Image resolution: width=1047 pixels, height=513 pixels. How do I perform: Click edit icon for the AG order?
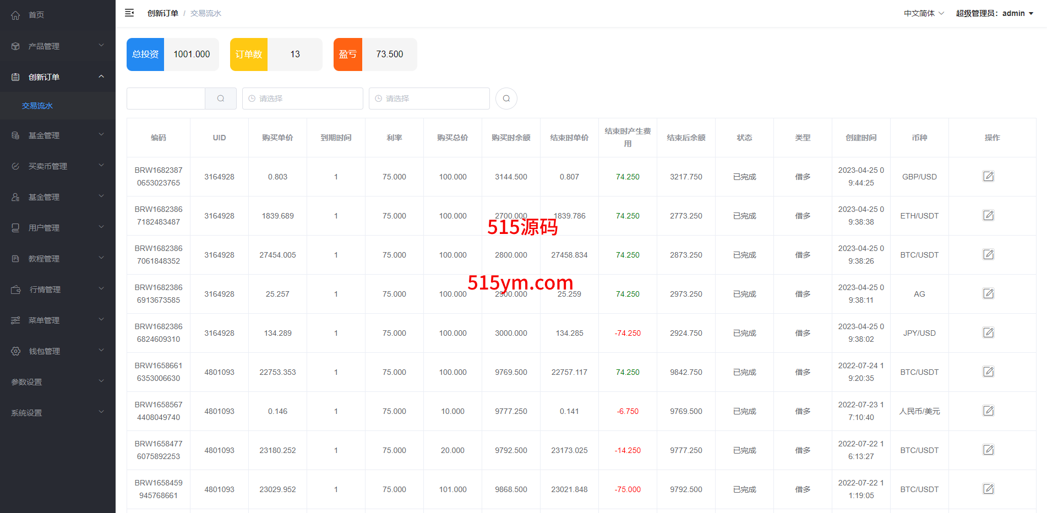pyautogui.click(x=988, y=293)
